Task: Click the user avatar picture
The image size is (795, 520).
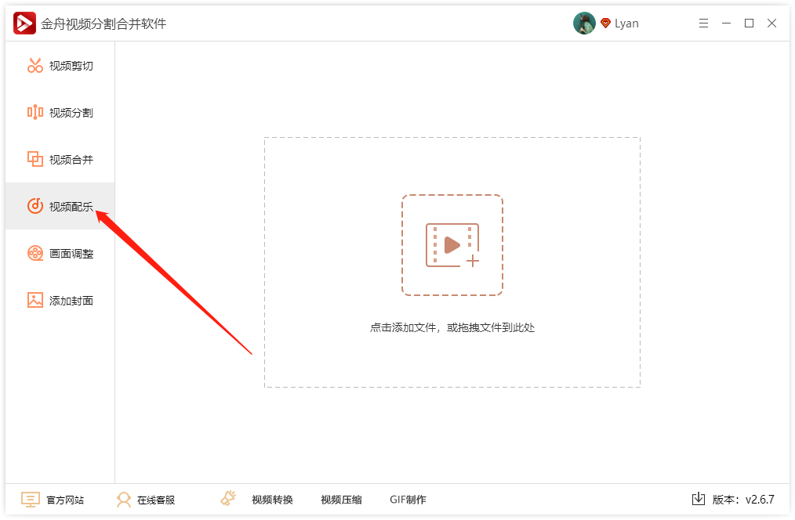Action: 584,23
